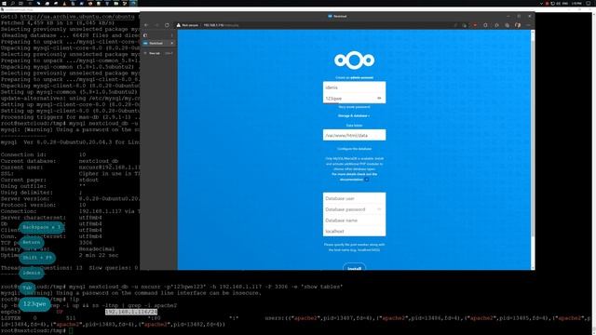Click the Database name field

tap(354, 221)
